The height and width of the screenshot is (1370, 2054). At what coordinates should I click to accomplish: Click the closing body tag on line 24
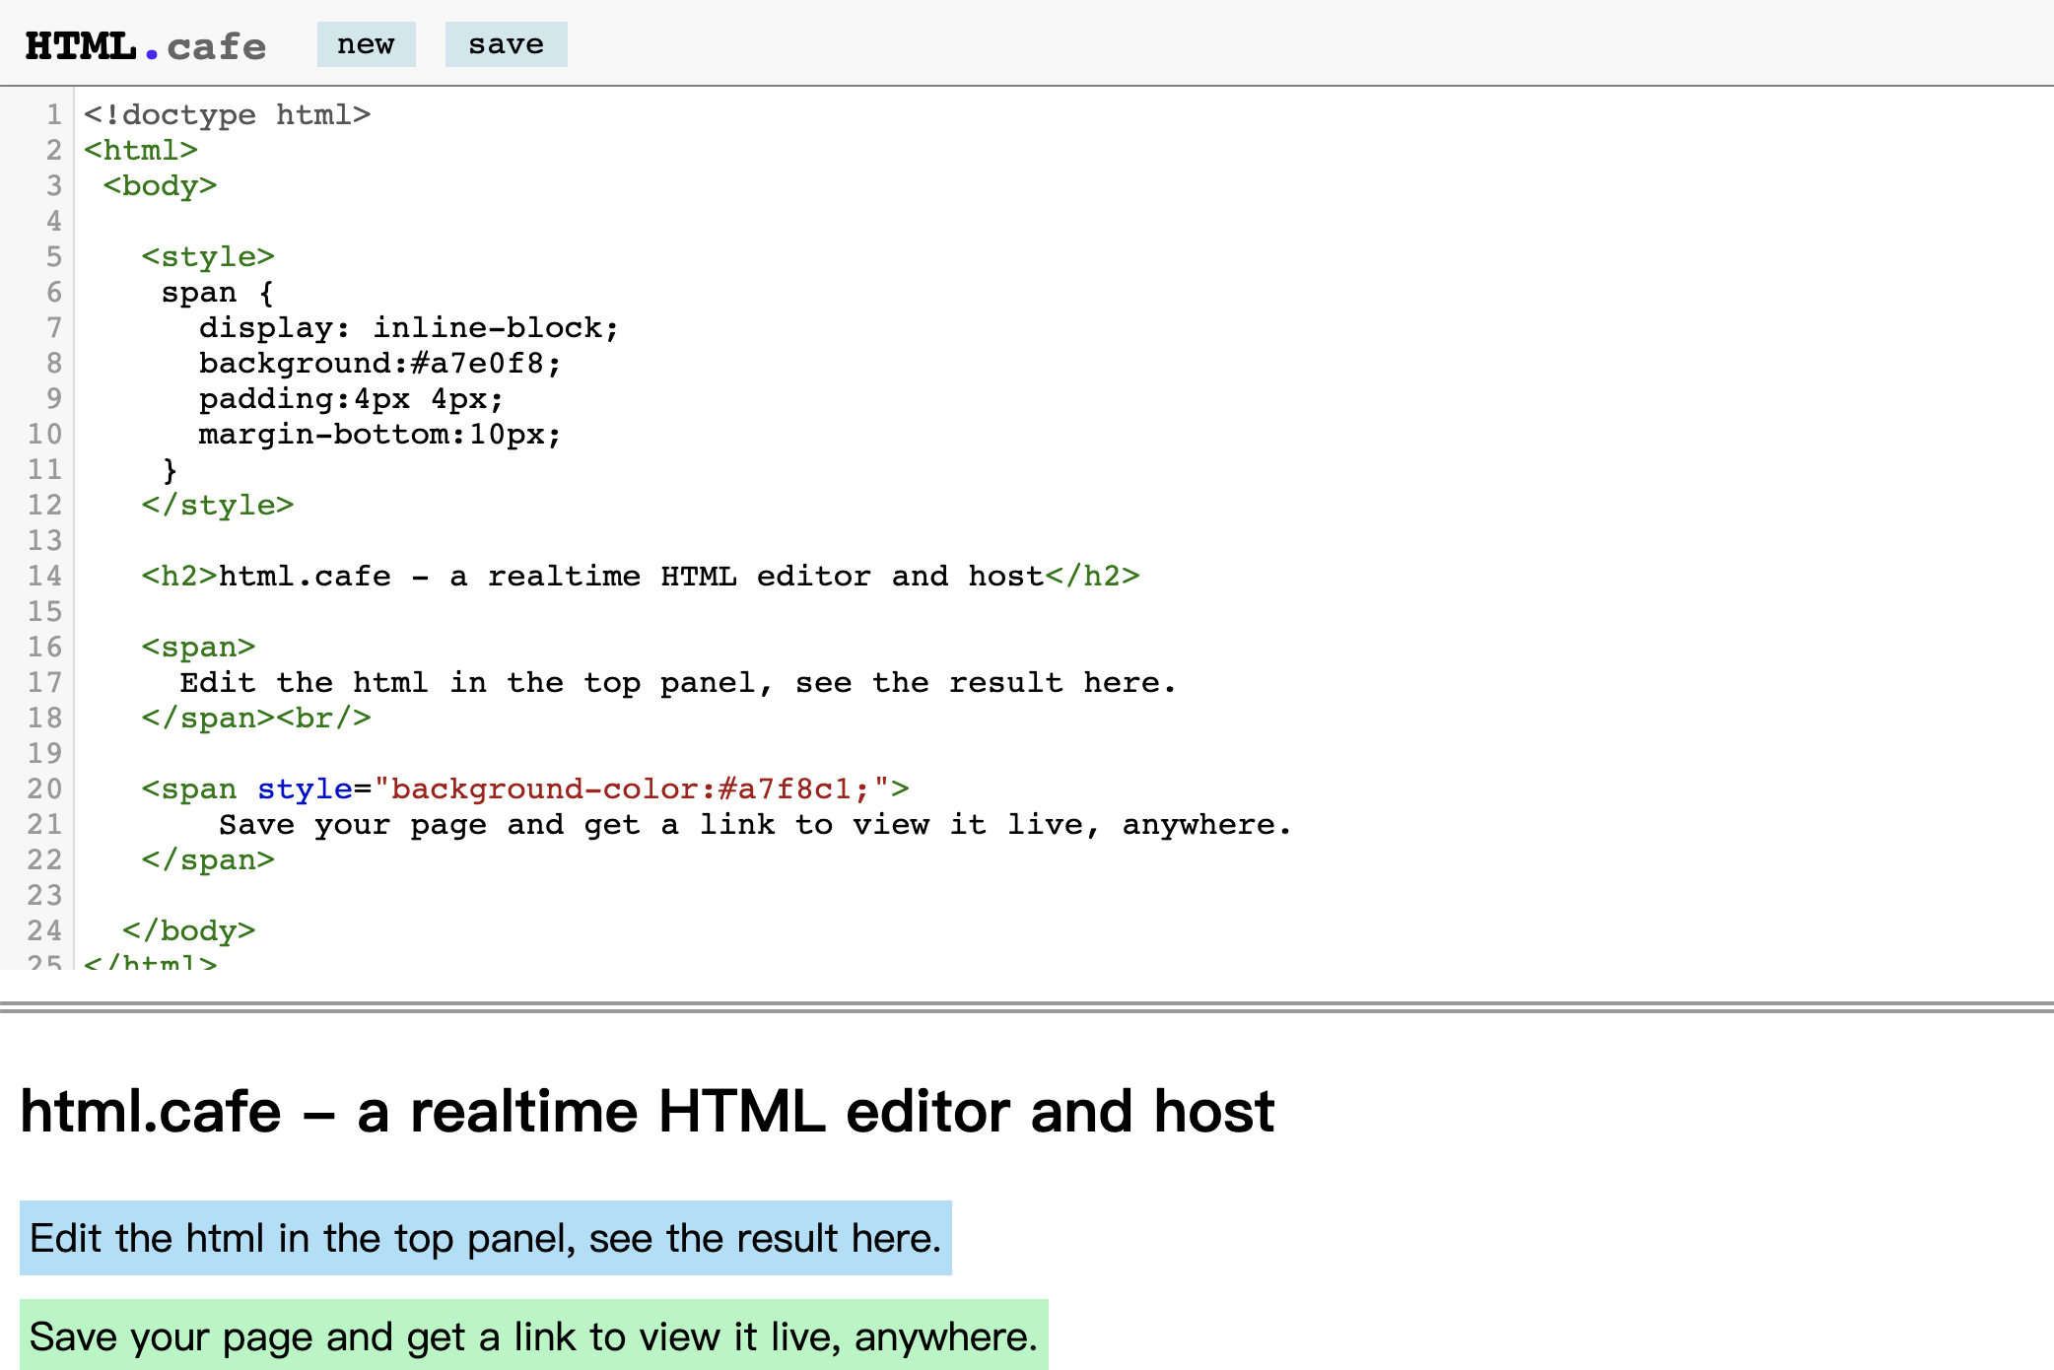point(188,930)
